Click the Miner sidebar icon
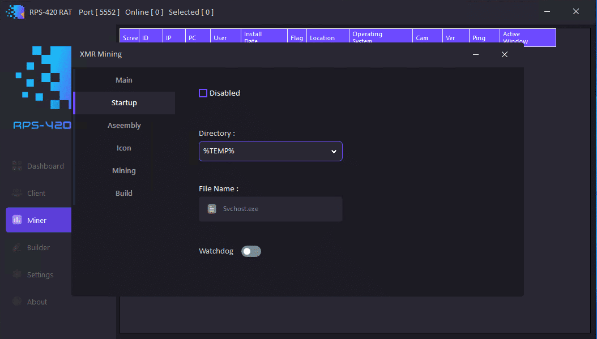Screen dimensions: 597x339 coord(17,220)
